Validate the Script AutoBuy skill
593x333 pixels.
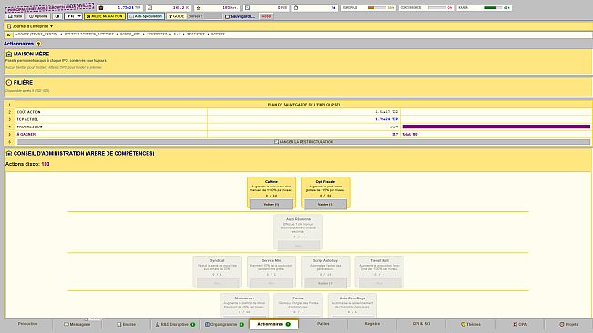[325, 283]
